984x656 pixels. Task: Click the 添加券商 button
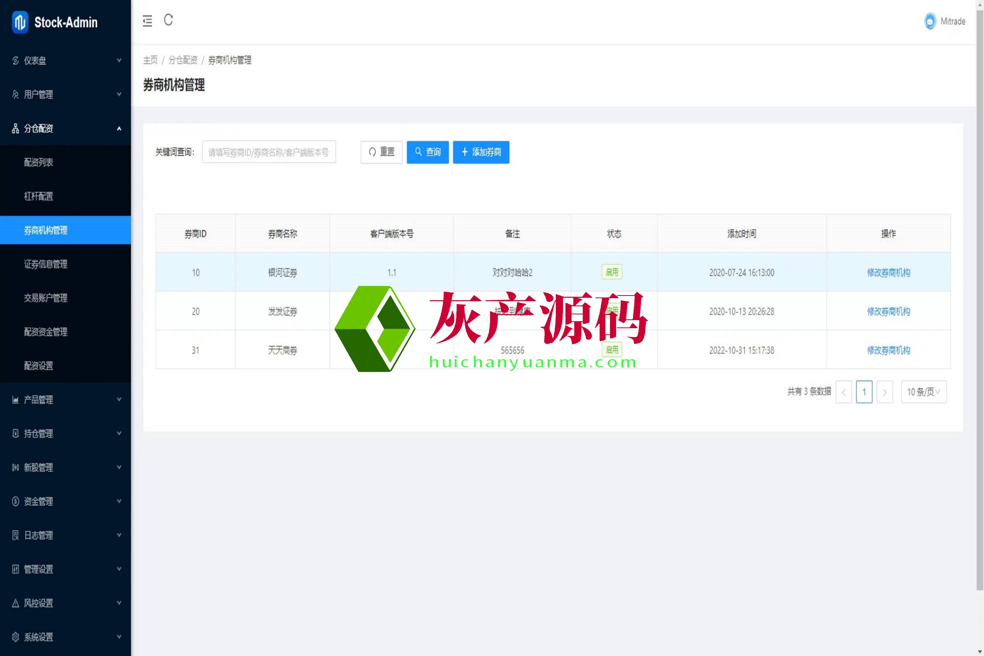[x=481, y=152]
